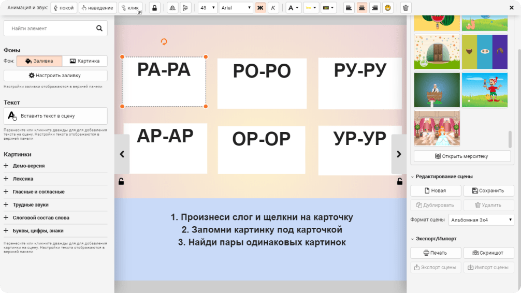Screen dimensions: 521x293
Task: Click the lock element icon in toolbar
Action: tap(154, 8)
